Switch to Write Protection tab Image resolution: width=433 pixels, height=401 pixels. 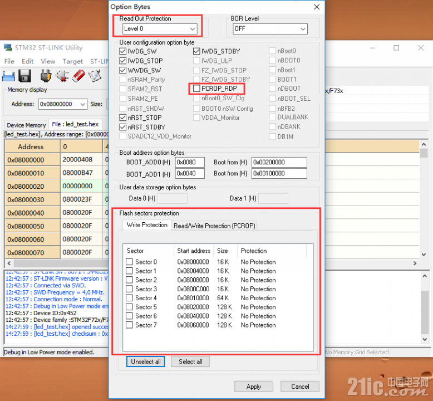[x=147, y=225]
